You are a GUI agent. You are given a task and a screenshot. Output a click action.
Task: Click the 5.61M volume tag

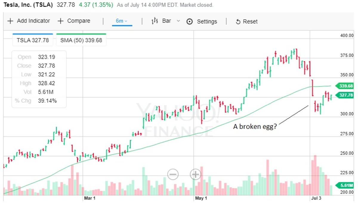click(346, 185)
